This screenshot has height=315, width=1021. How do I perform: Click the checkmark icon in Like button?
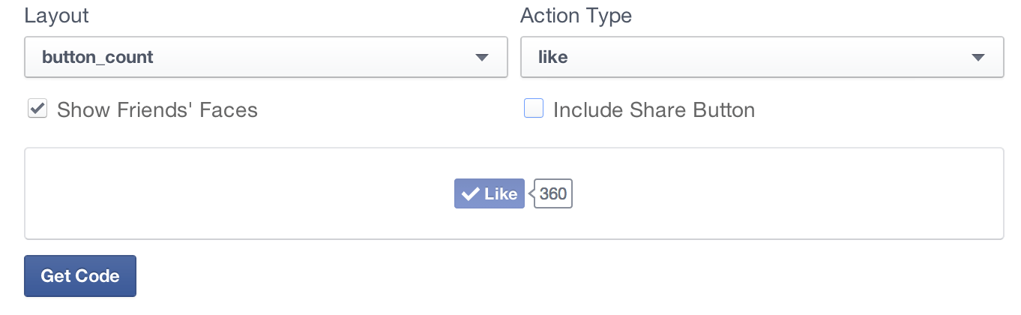tap(470, 194)
